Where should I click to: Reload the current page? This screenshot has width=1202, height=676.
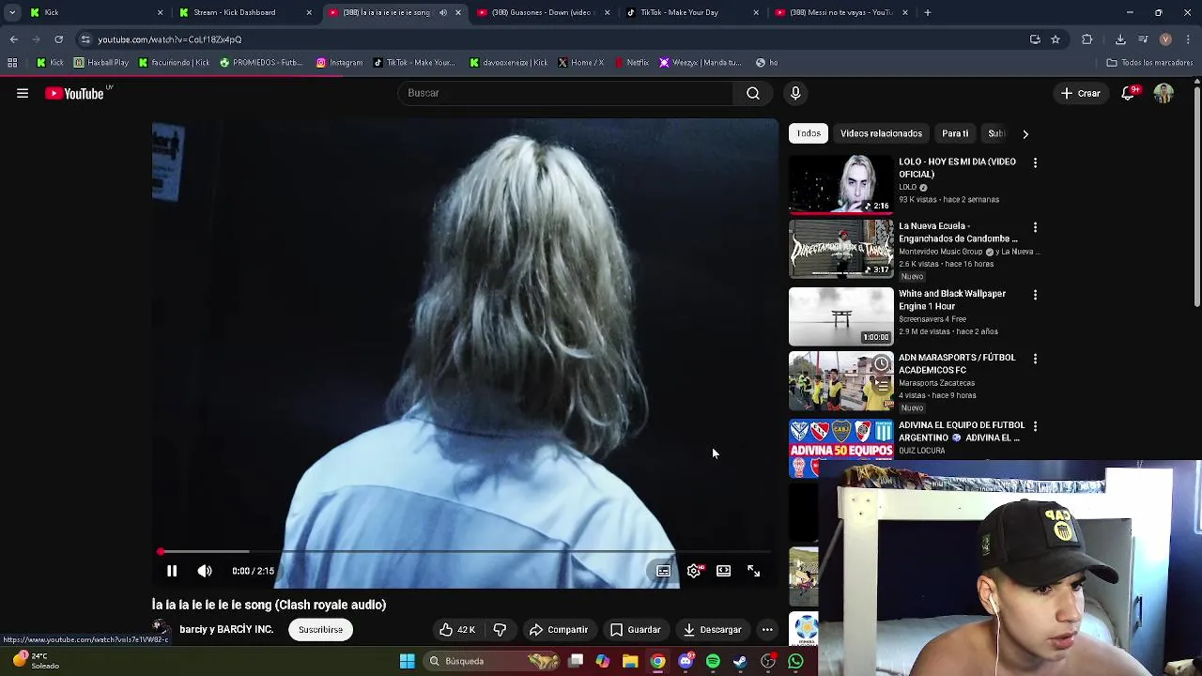tap(58, 39)
